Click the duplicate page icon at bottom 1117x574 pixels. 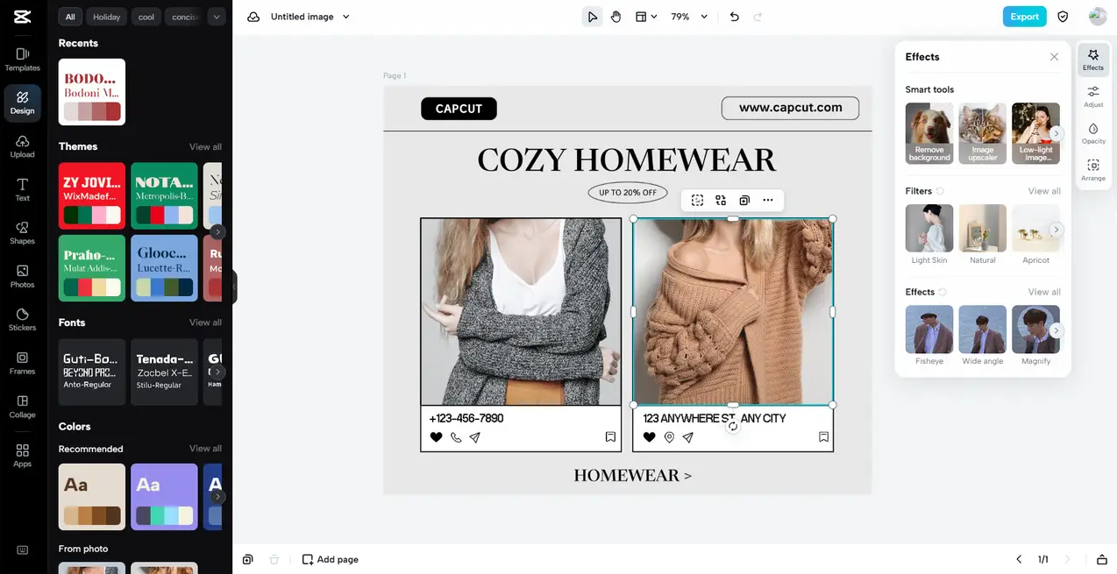(x=248, y=559)
